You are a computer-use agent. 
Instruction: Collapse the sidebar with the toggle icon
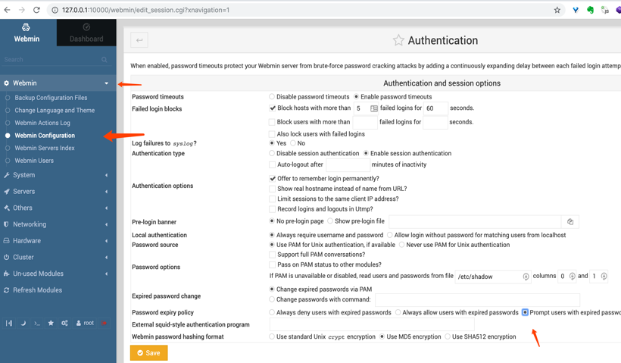(9, 323)
